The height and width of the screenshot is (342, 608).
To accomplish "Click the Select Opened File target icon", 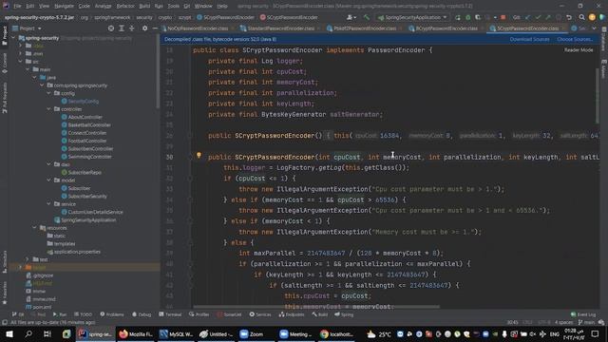I will (111, 28).
